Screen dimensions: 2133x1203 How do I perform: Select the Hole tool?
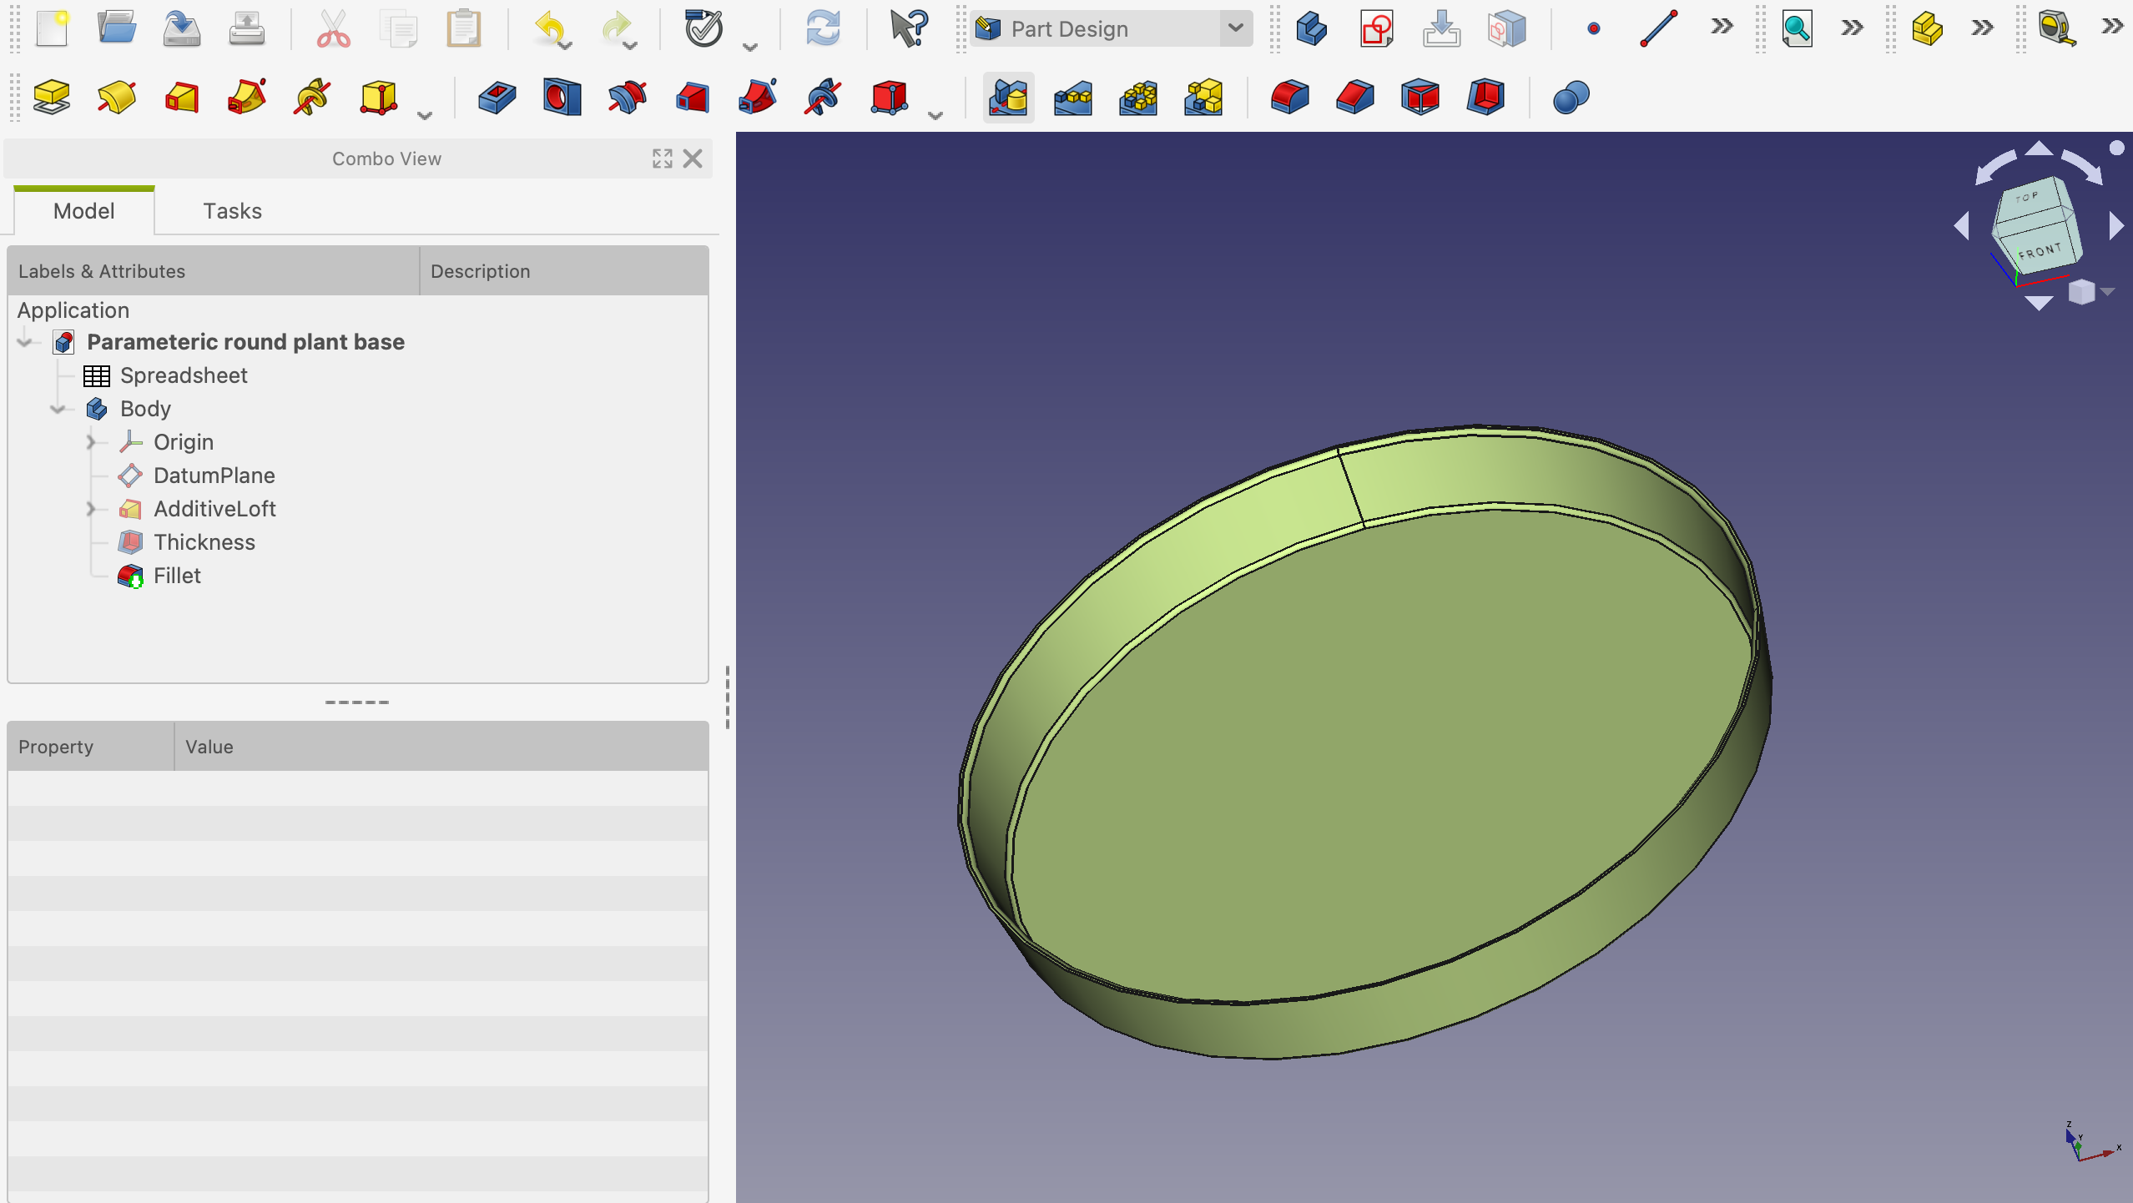pos(562,98)
